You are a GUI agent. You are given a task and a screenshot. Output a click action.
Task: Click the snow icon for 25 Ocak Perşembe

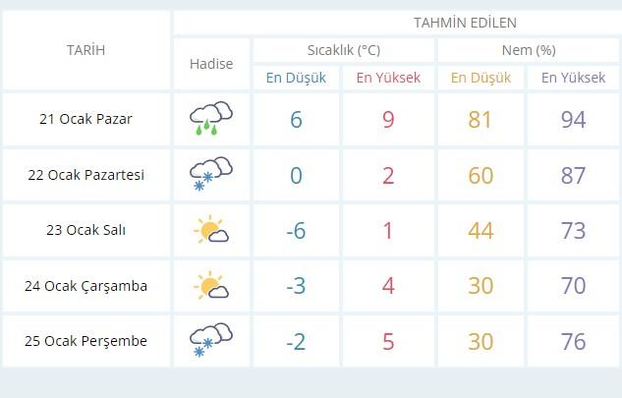[x=210, y=341]
